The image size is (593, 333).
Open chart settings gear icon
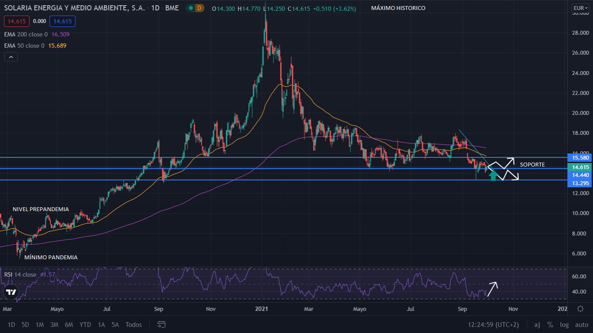pyautogui.click(x=580, y=309)
